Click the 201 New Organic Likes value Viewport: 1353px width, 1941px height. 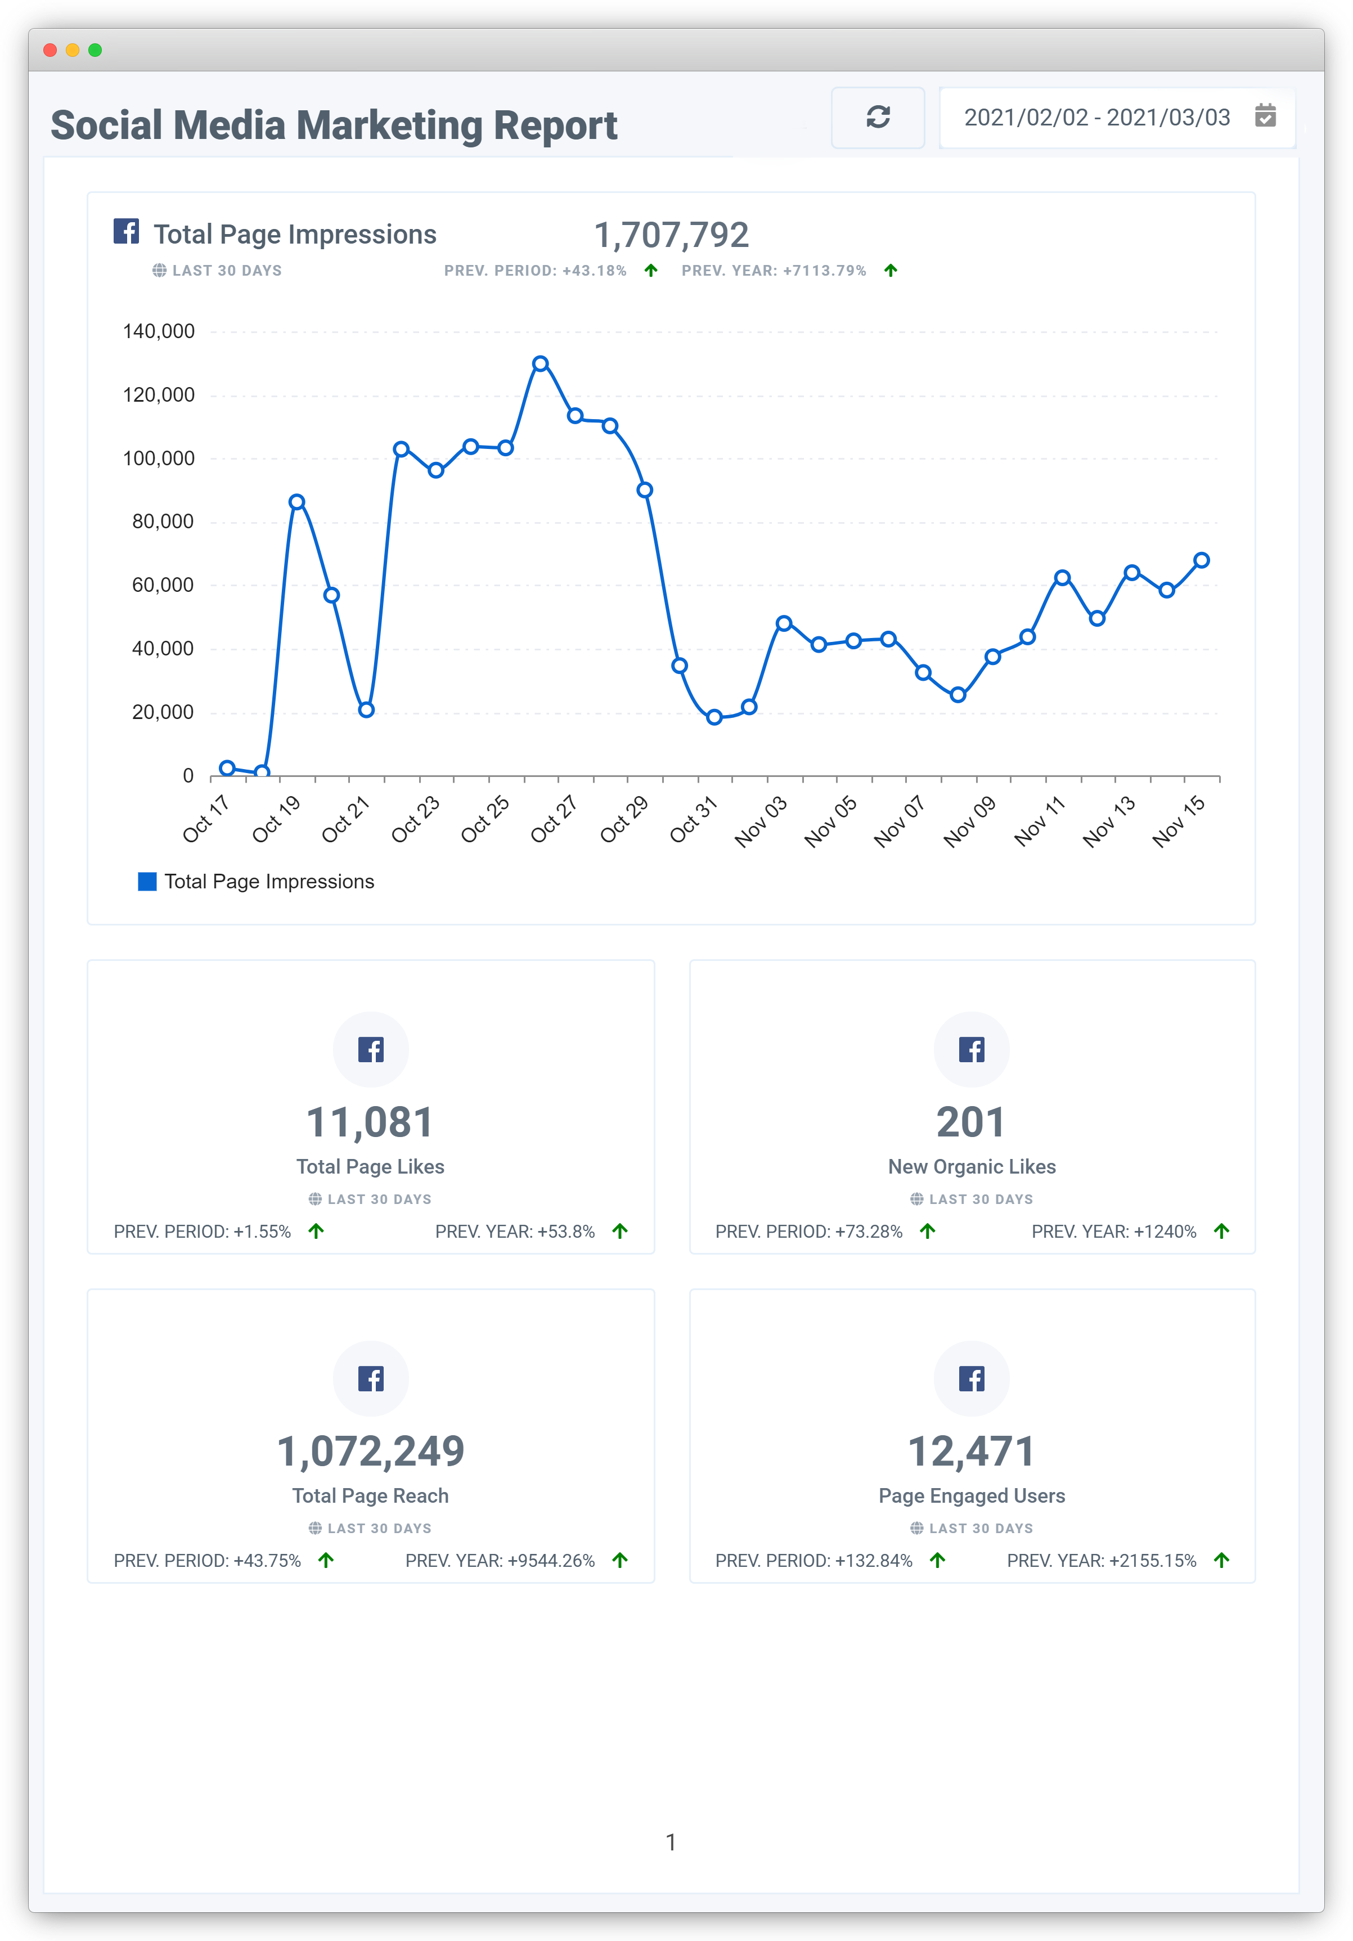[971, 1122]
